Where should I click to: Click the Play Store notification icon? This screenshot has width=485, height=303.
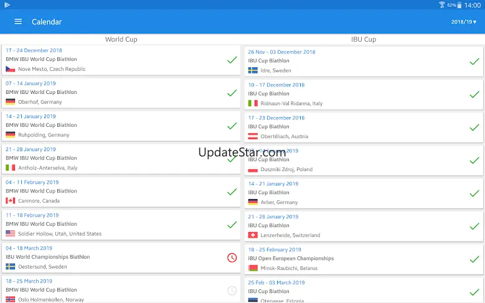(7, 4)
